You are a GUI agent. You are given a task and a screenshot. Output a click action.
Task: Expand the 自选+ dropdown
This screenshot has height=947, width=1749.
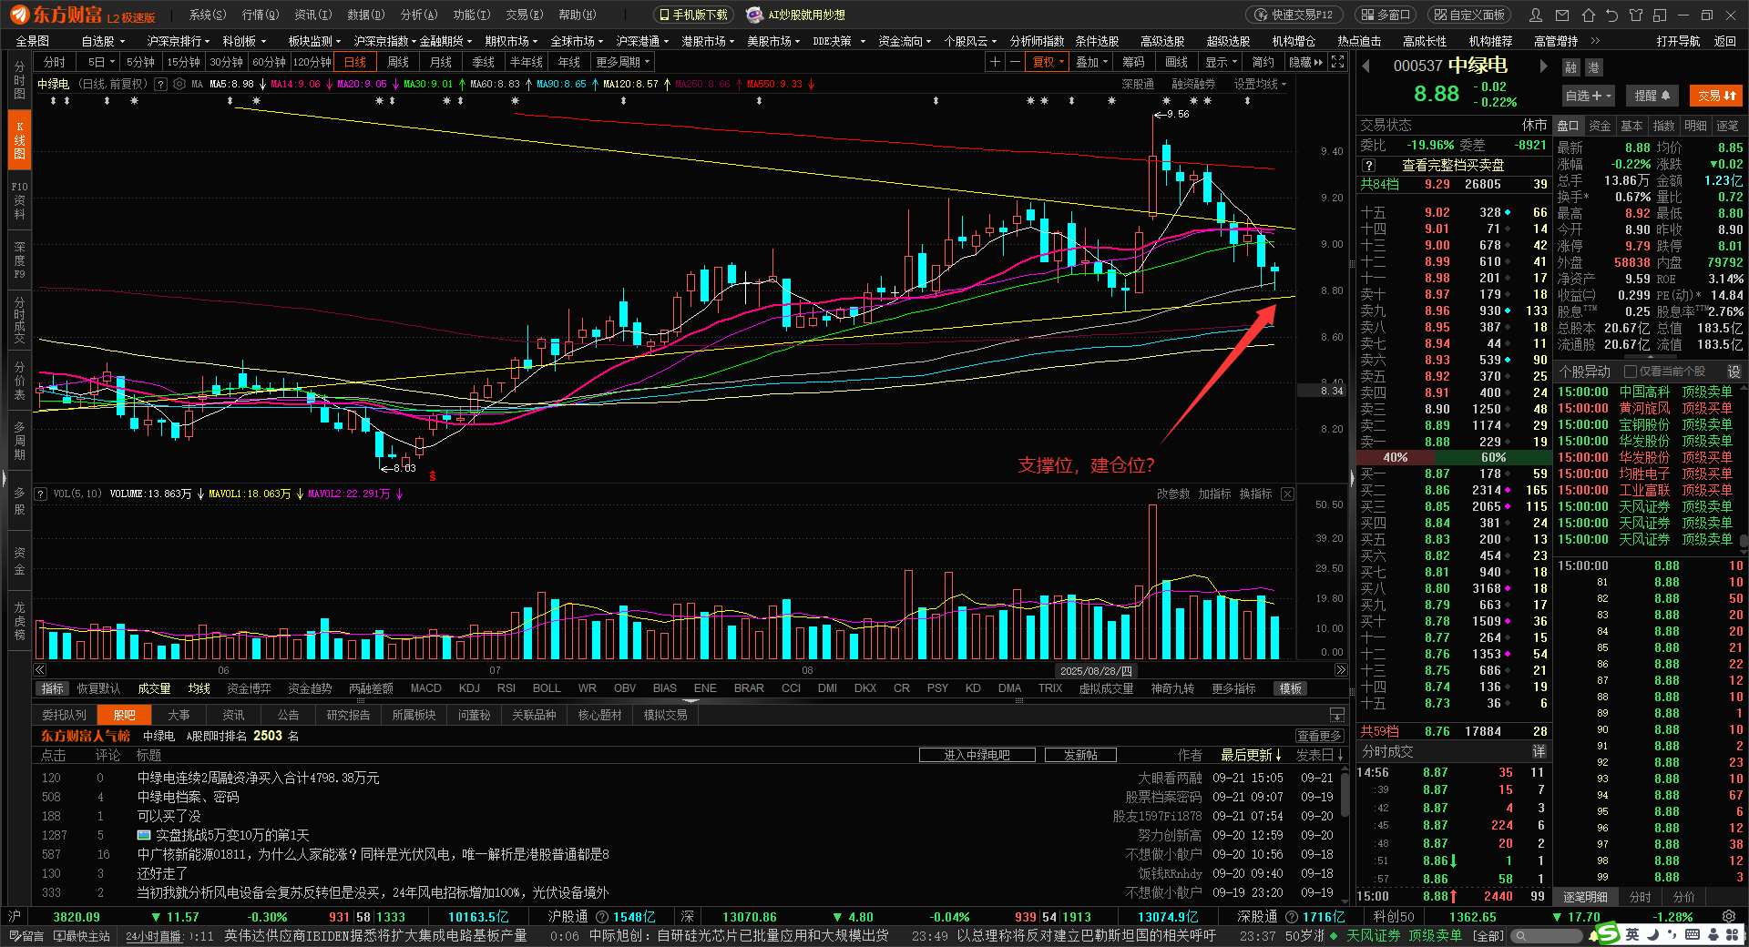1588,96
